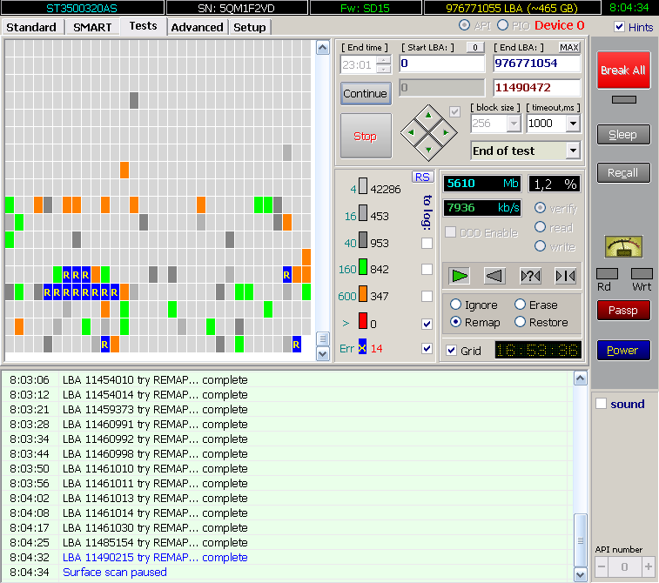Click the light 4ms block swatch
The height and width of the screenshot is (583, 659).
pyautogui.click(x=363, y=186)
